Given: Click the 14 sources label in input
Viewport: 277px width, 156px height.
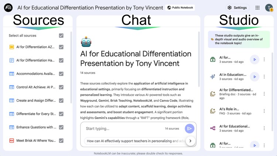Looking at the screenshot, I should coord(172,129).
